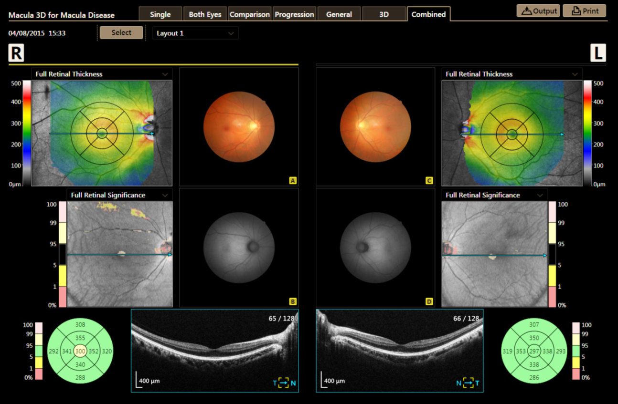Select the yellow C image marker
Viewport: 618px width, 404px height.
point(429,180)
